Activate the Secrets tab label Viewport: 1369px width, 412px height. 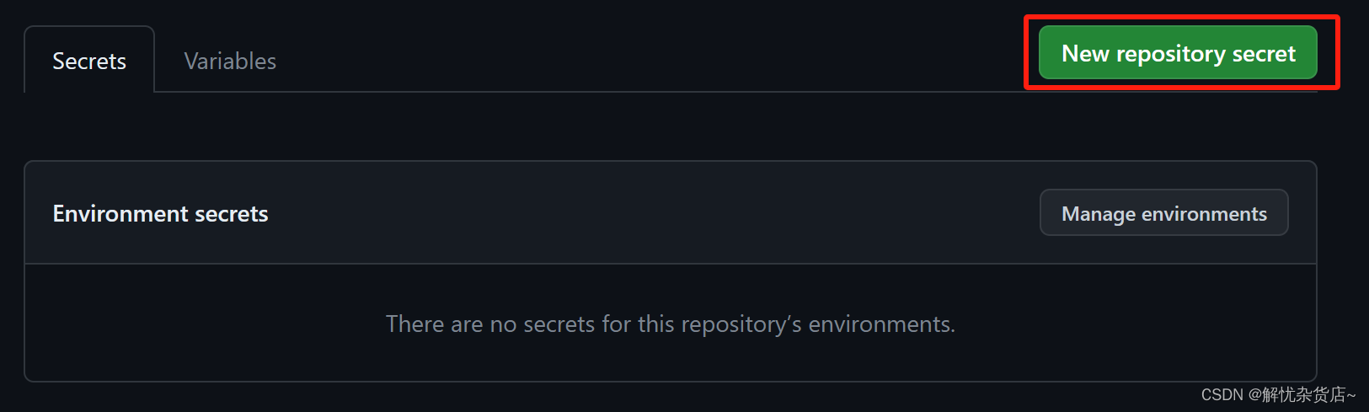[x=89, y=62]
